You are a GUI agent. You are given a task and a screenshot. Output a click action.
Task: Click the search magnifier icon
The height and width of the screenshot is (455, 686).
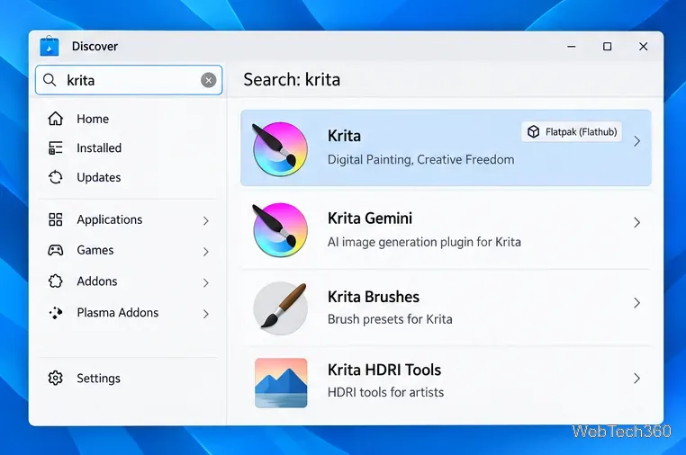click(50, 80)
